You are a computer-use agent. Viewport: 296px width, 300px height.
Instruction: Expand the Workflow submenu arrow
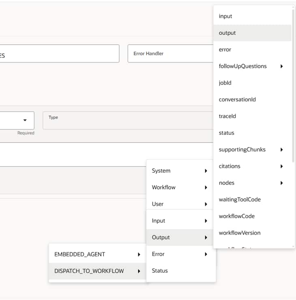(206, 187)
